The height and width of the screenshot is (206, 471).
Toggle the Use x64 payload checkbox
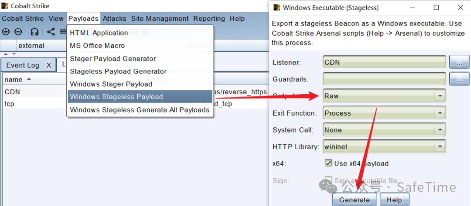(x=328, y=163)
